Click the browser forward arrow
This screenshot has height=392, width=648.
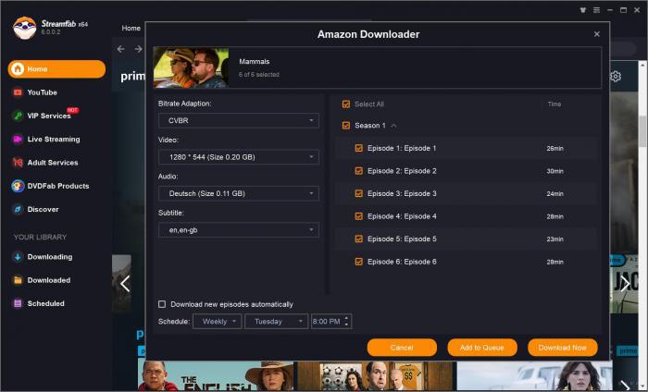click(x=138, y=49)
